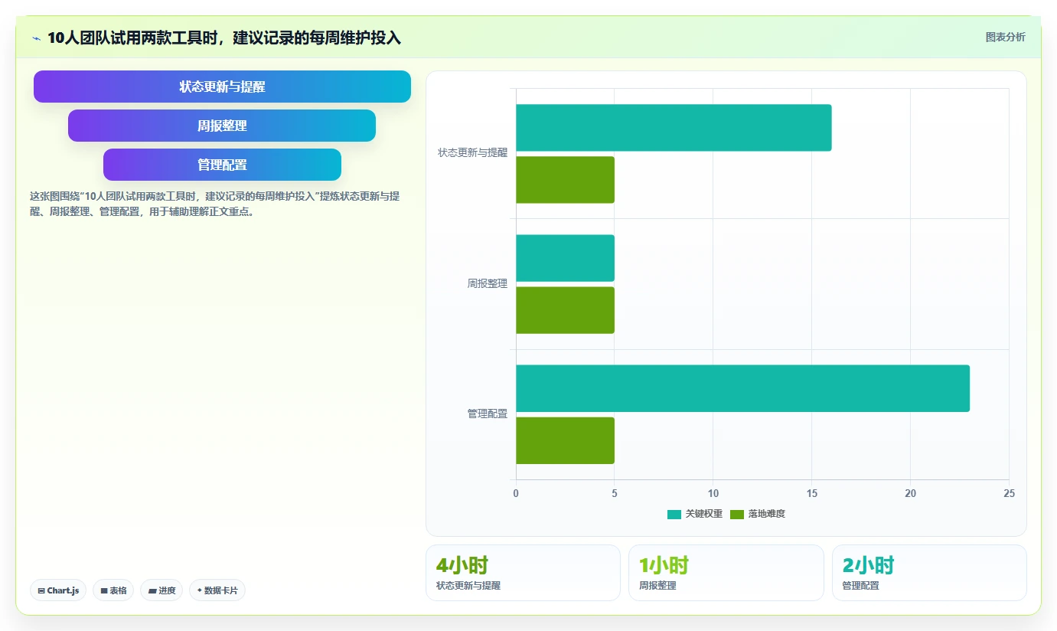Screen dimensions: 1057x631
Task: Click the 表格 tag chip
Action: [113, 590]
